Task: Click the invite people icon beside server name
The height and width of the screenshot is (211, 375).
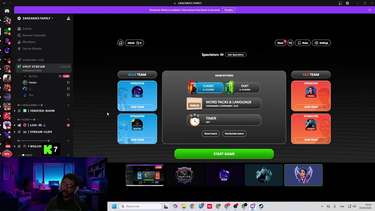Action: pos(69,18)
